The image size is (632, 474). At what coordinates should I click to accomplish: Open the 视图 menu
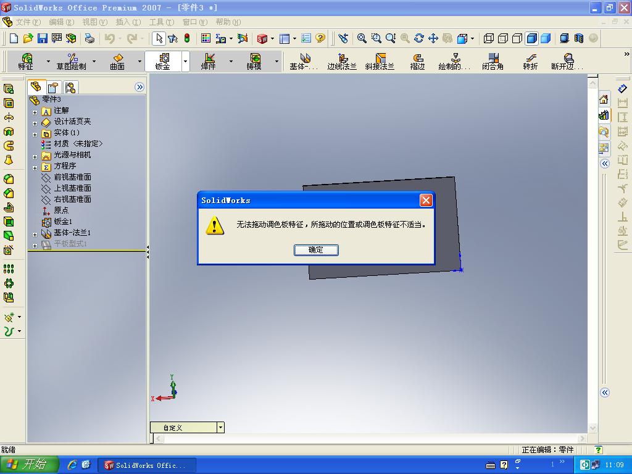[x=94, y=22]
